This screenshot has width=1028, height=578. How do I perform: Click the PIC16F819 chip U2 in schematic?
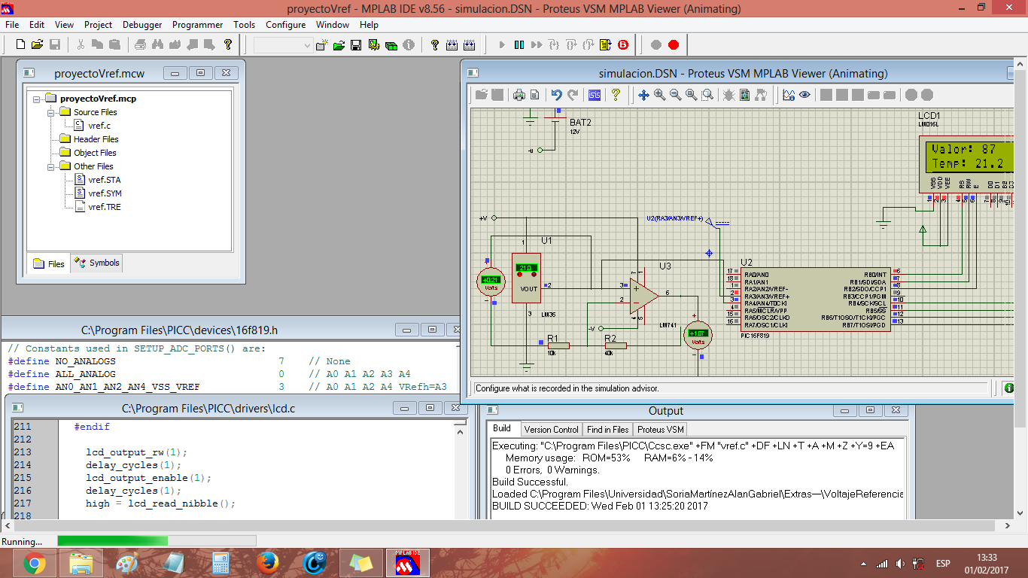point(816,299)
